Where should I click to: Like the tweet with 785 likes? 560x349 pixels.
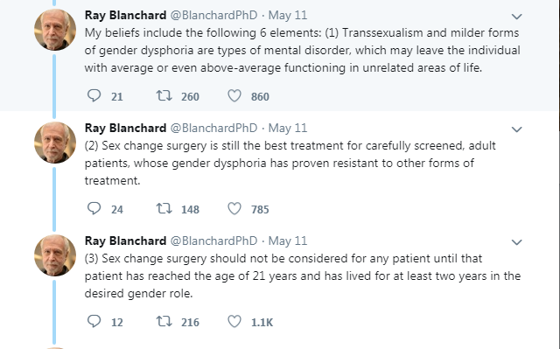pyautogui.click(x=234, y=209)
